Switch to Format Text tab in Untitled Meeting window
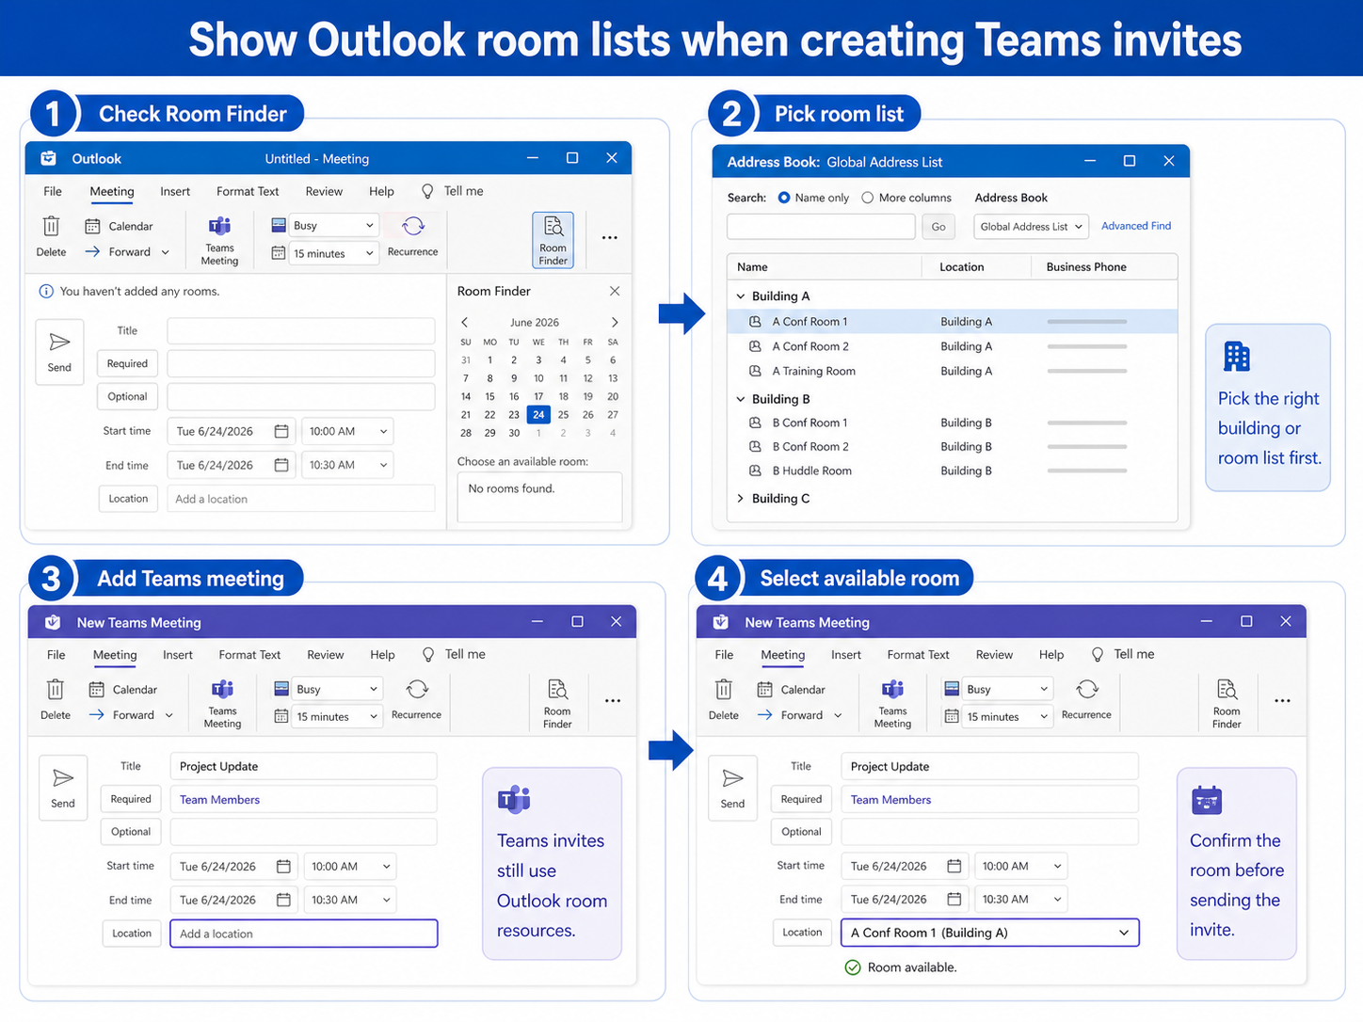The width and height of the screenshot is (1363, 1022). click(248, 191)
